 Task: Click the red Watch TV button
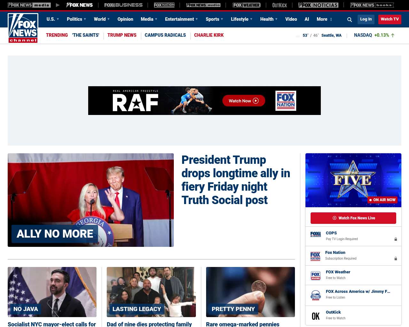[390, 19]
